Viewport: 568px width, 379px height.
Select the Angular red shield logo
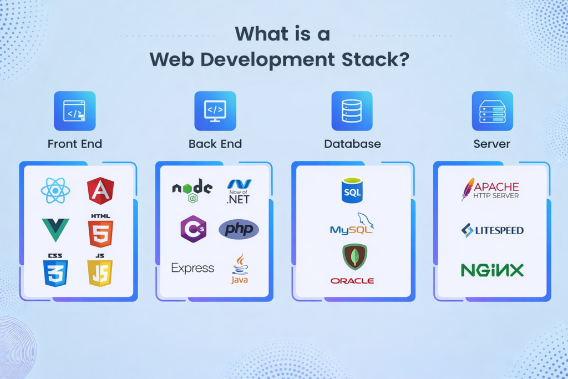pyautogui.click(x=100, y=191)
